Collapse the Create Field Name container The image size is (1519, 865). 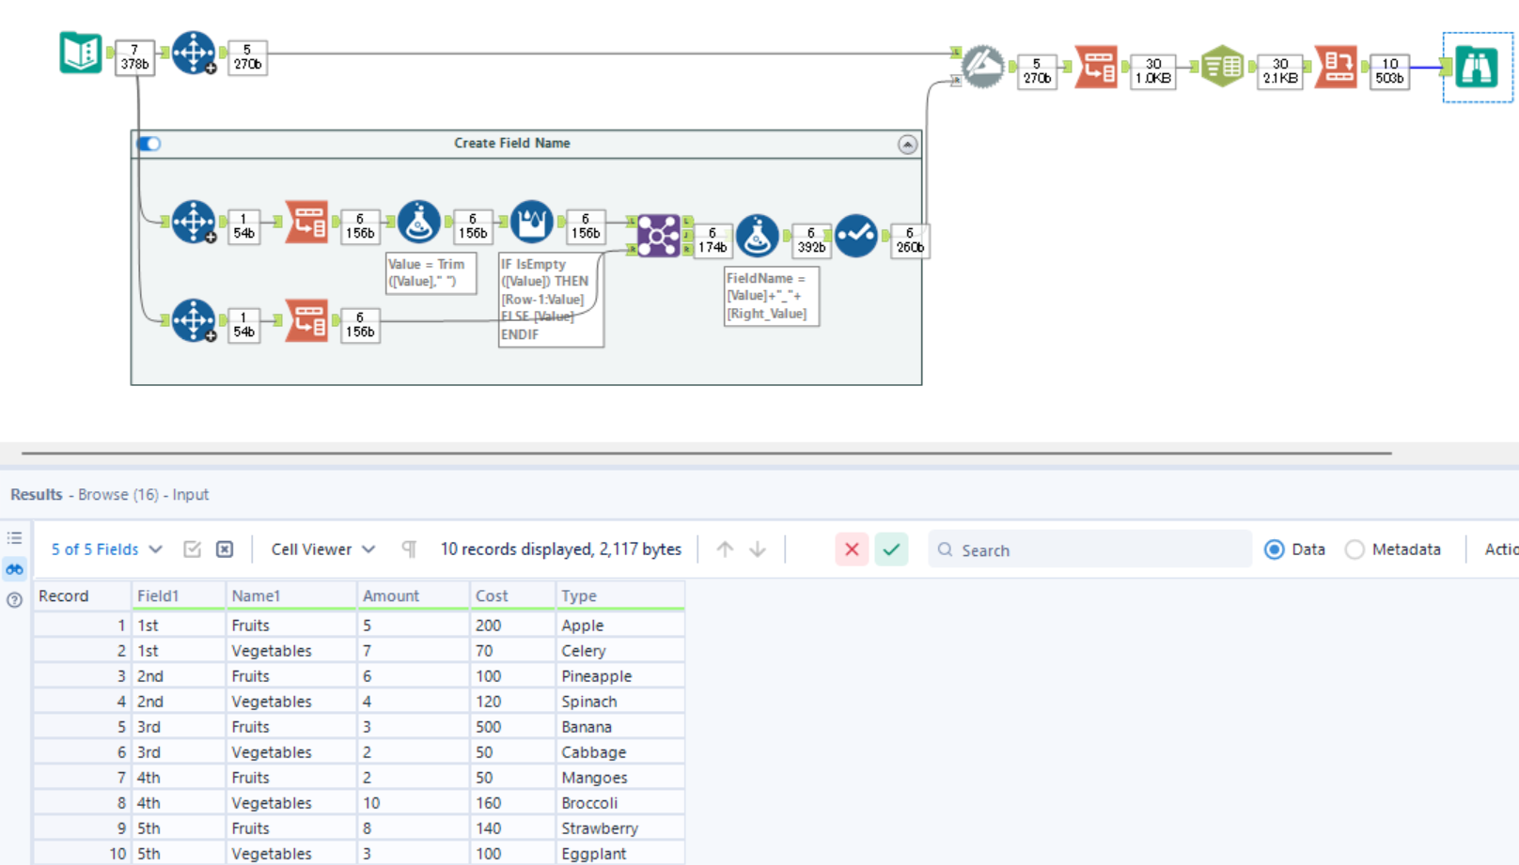908,144
